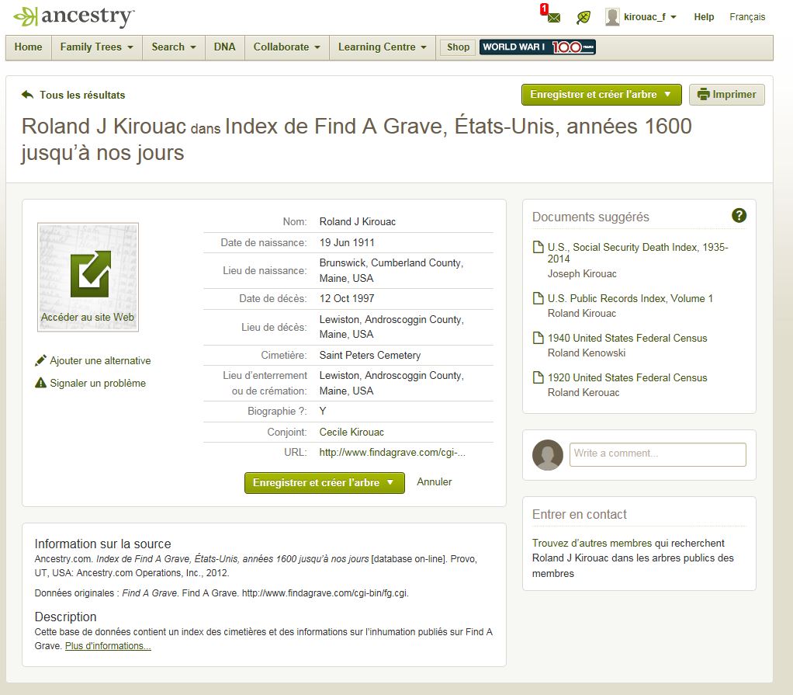Click the Saint Peters Cemetery text
793x695 pixels.
pyautogui.click(x=369, y=355)
